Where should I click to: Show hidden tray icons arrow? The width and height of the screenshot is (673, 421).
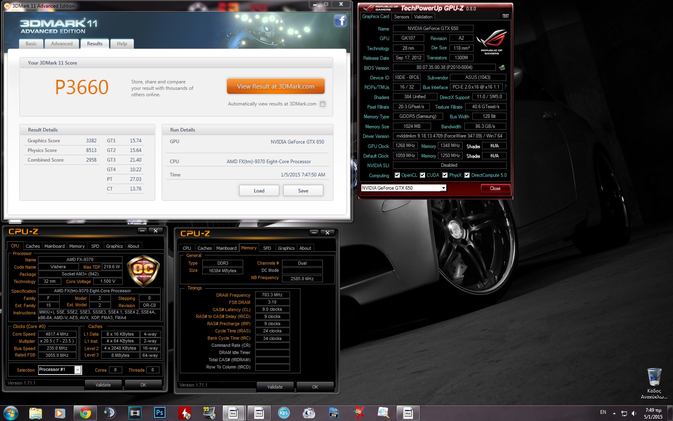click(x=614, y=413)
